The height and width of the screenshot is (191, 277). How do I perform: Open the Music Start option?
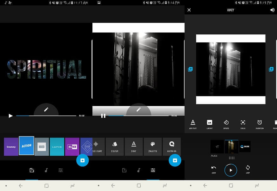click(98, 147)
